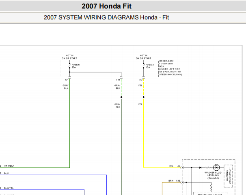The height and width of the screenshot is (195, 246).
Task: Click the "C18" connector label
Action: [178, 180]
